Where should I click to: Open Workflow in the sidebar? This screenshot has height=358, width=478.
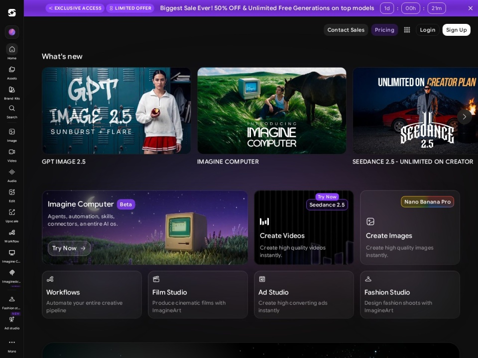12,236
